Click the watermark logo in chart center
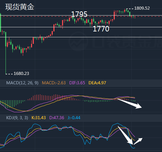This screenshot has height=152, width=162. click(x=78, y=41)
